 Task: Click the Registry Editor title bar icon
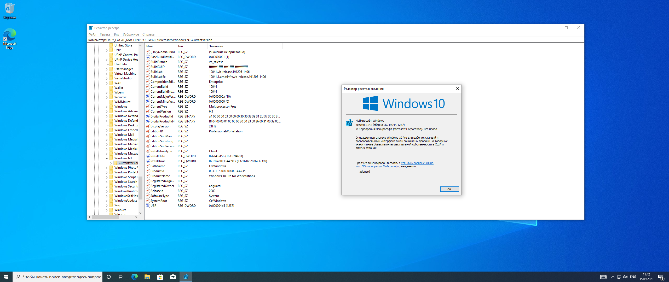tap(91, 28)
